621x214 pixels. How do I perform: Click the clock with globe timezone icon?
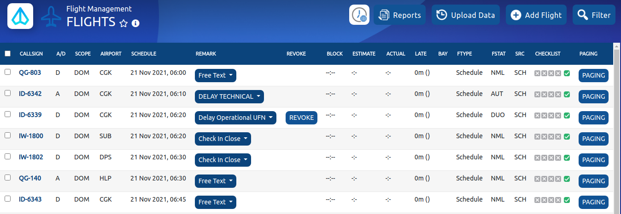coord(359,15)
